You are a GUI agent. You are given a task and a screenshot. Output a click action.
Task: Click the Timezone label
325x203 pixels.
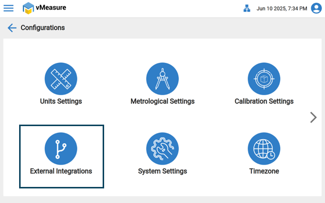click(264, 171)
